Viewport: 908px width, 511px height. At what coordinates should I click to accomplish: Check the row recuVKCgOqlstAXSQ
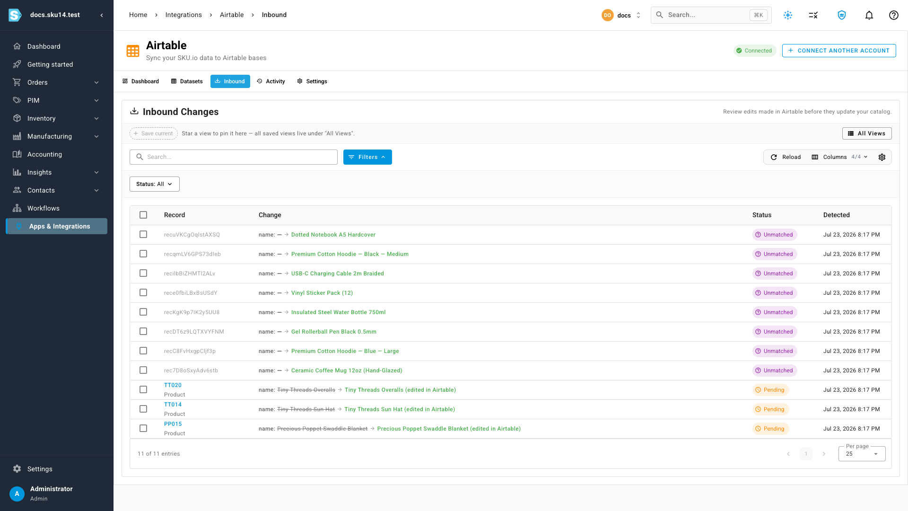[x=143, y=234]
